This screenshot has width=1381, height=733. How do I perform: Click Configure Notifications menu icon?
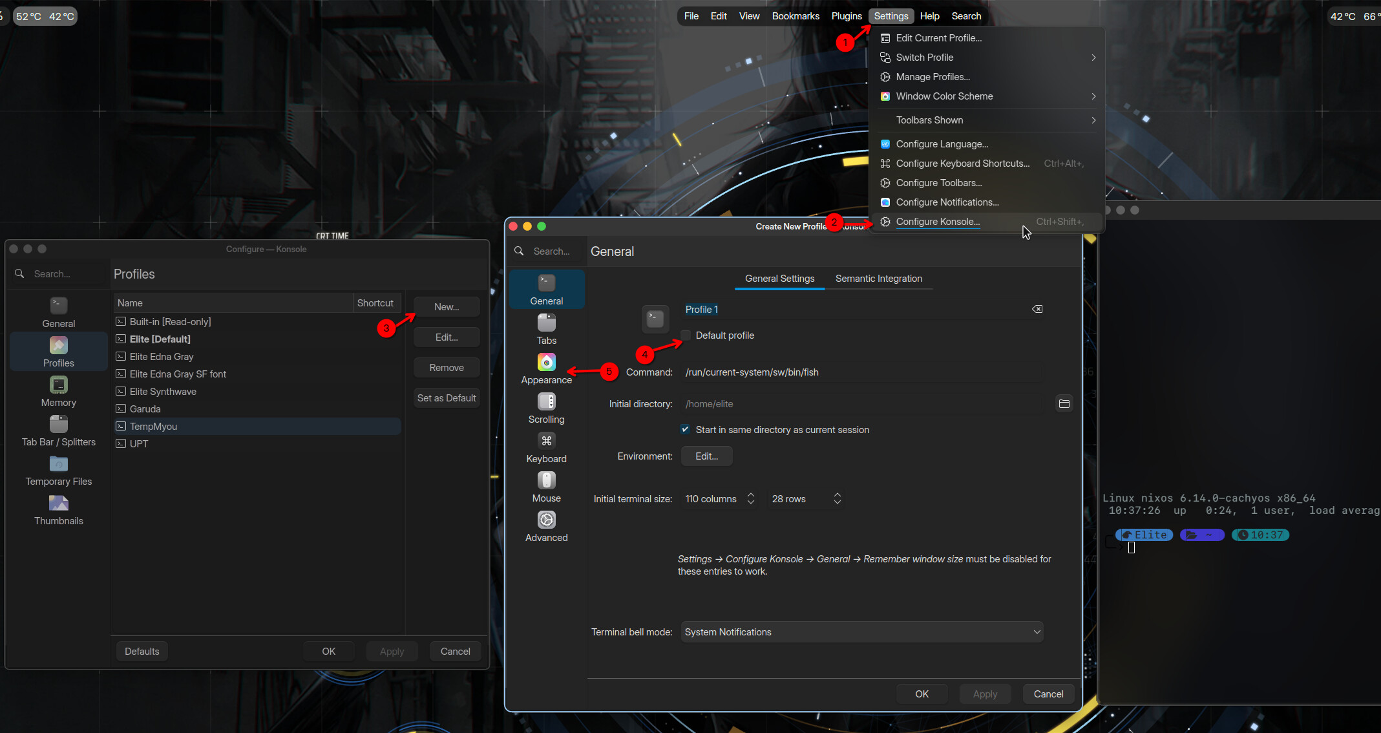point(885,202)
